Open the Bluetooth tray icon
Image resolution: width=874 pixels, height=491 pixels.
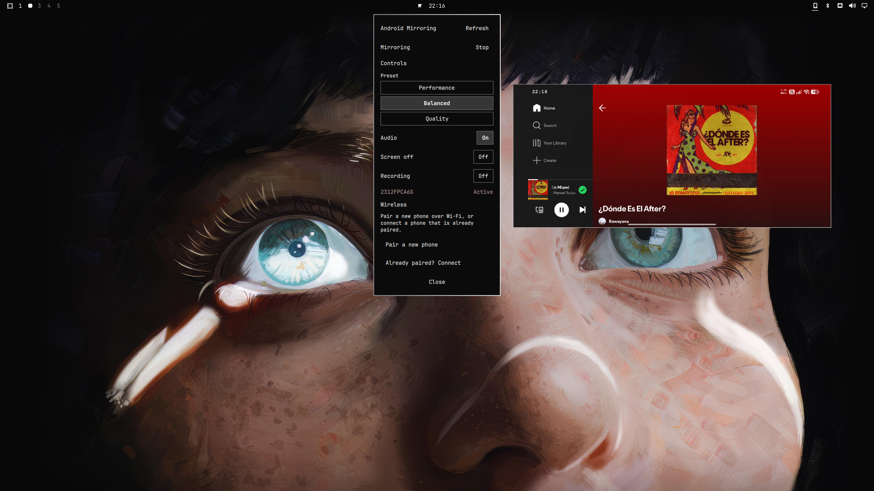[828, 6]
